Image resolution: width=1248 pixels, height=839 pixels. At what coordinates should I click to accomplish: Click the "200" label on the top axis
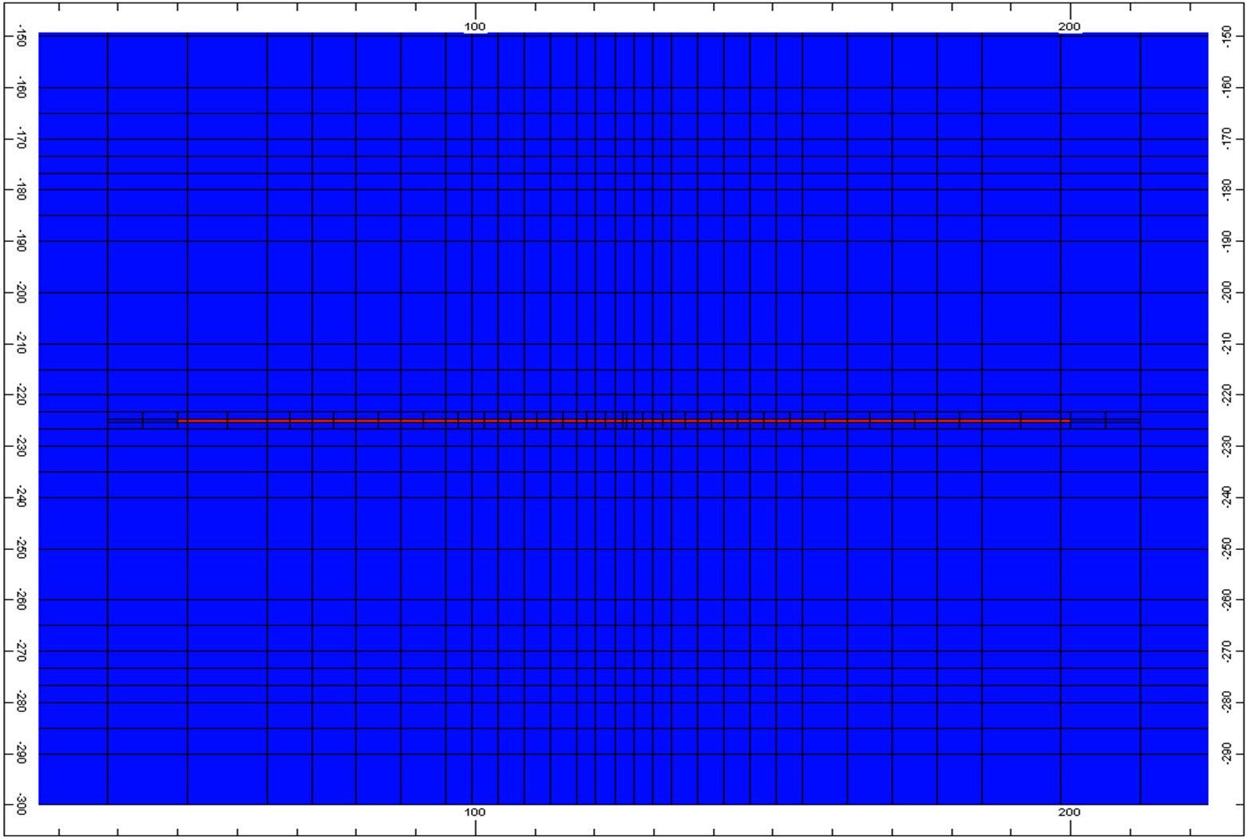coord(1069,27)
